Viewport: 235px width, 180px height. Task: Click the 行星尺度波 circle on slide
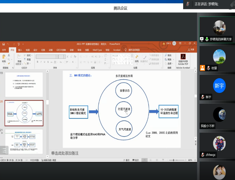124,110
